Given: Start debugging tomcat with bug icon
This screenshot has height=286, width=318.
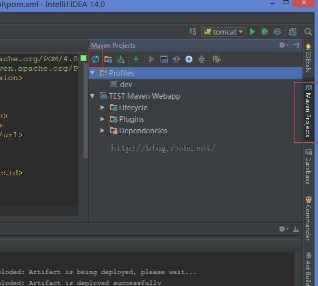Looking at the screenshot, I should click(x=265, y=32).
